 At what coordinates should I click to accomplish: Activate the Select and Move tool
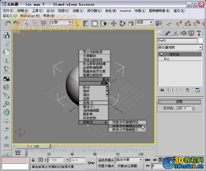coord(114,23)
